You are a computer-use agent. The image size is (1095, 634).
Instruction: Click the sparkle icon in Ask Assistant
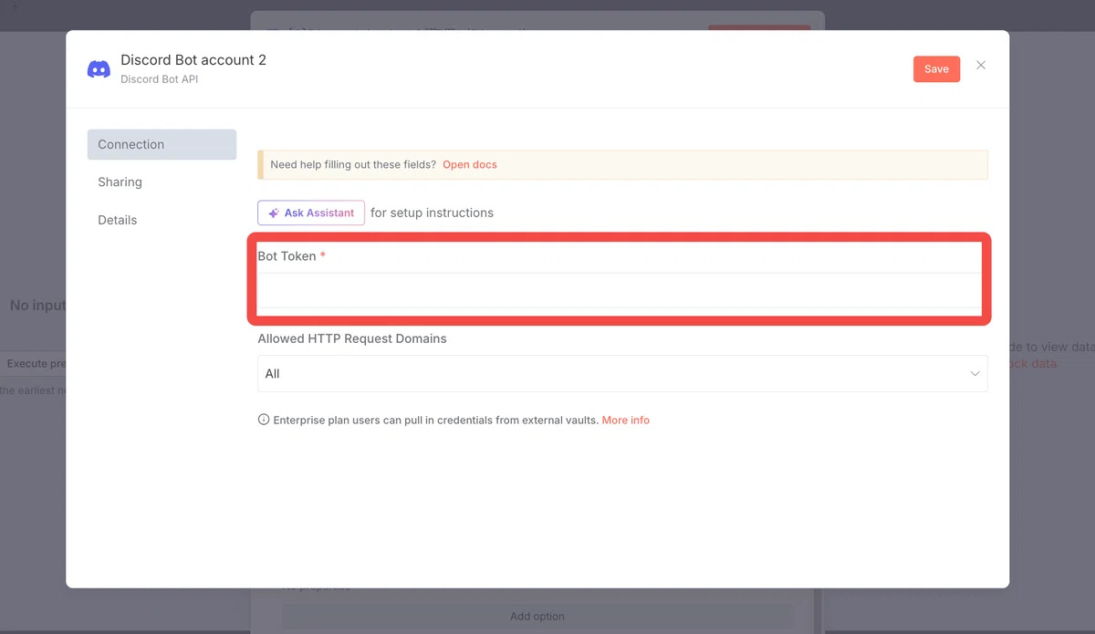click(274, 213)
